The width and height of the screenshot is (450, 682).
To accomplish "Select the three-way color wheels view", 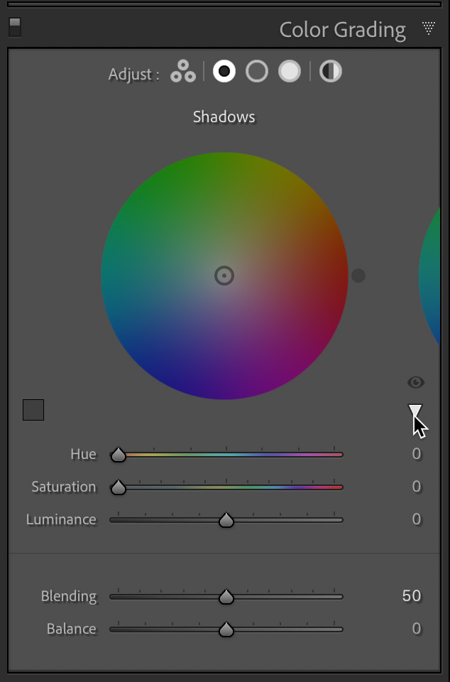I will click(183, 72).
